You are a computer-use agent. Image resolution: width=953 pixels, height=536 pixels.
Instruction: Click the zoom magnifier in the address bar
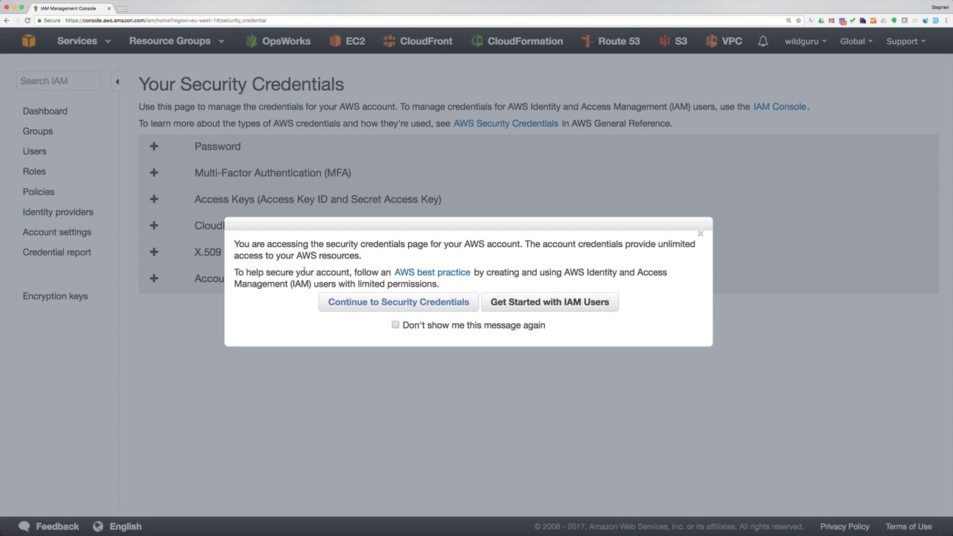[x=788, y=20]
